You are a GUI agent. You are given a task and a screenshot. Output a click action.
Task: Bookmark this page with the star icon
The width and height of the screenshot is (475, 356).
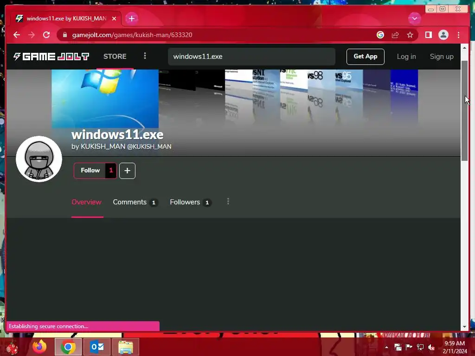(x=410, y=35)
